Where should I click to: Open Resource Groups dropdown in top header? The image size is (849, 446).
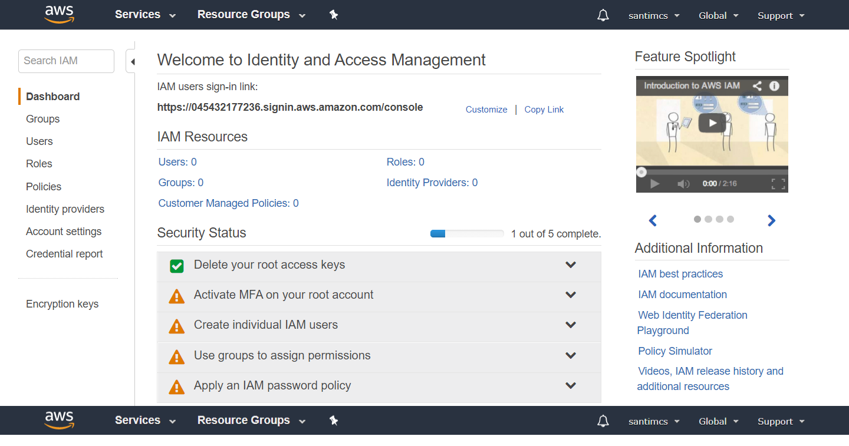pyautogui.click(x=252, y=15)
